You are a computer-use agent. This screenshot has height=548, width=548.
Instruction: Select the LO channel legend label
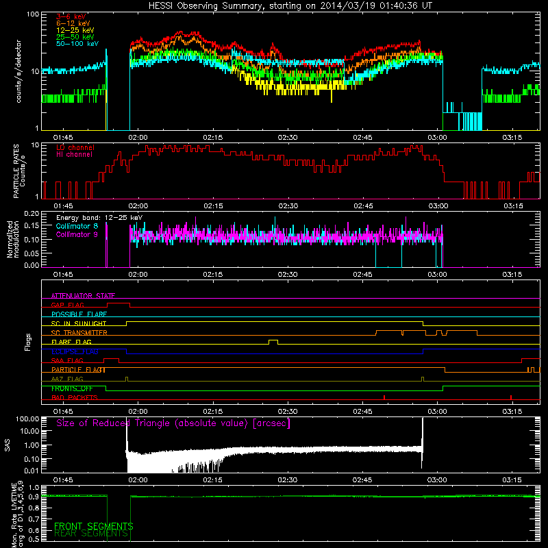(75, 147)
